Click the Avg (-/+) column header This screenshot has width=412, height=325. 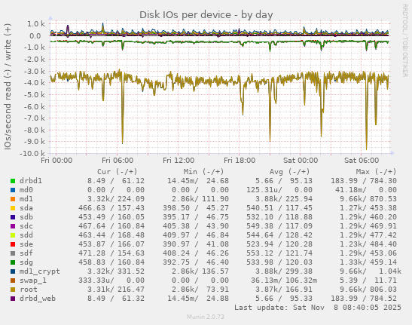coord(289,172)
